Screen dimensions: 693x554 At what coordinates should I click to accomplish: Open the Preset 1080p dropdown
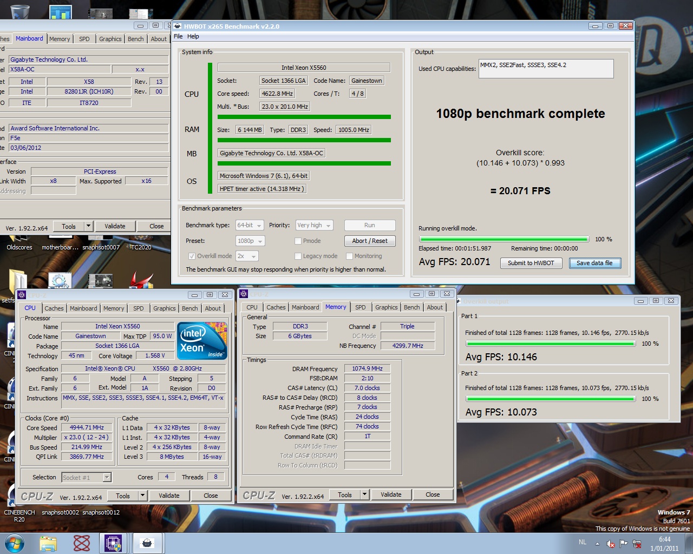click(250, 241)
